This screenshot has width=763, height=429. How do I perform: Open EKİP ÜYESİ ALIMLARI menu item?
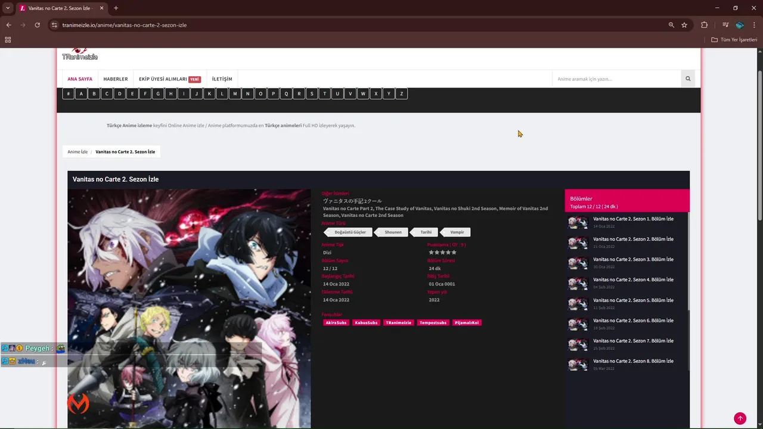pos(169,79)
